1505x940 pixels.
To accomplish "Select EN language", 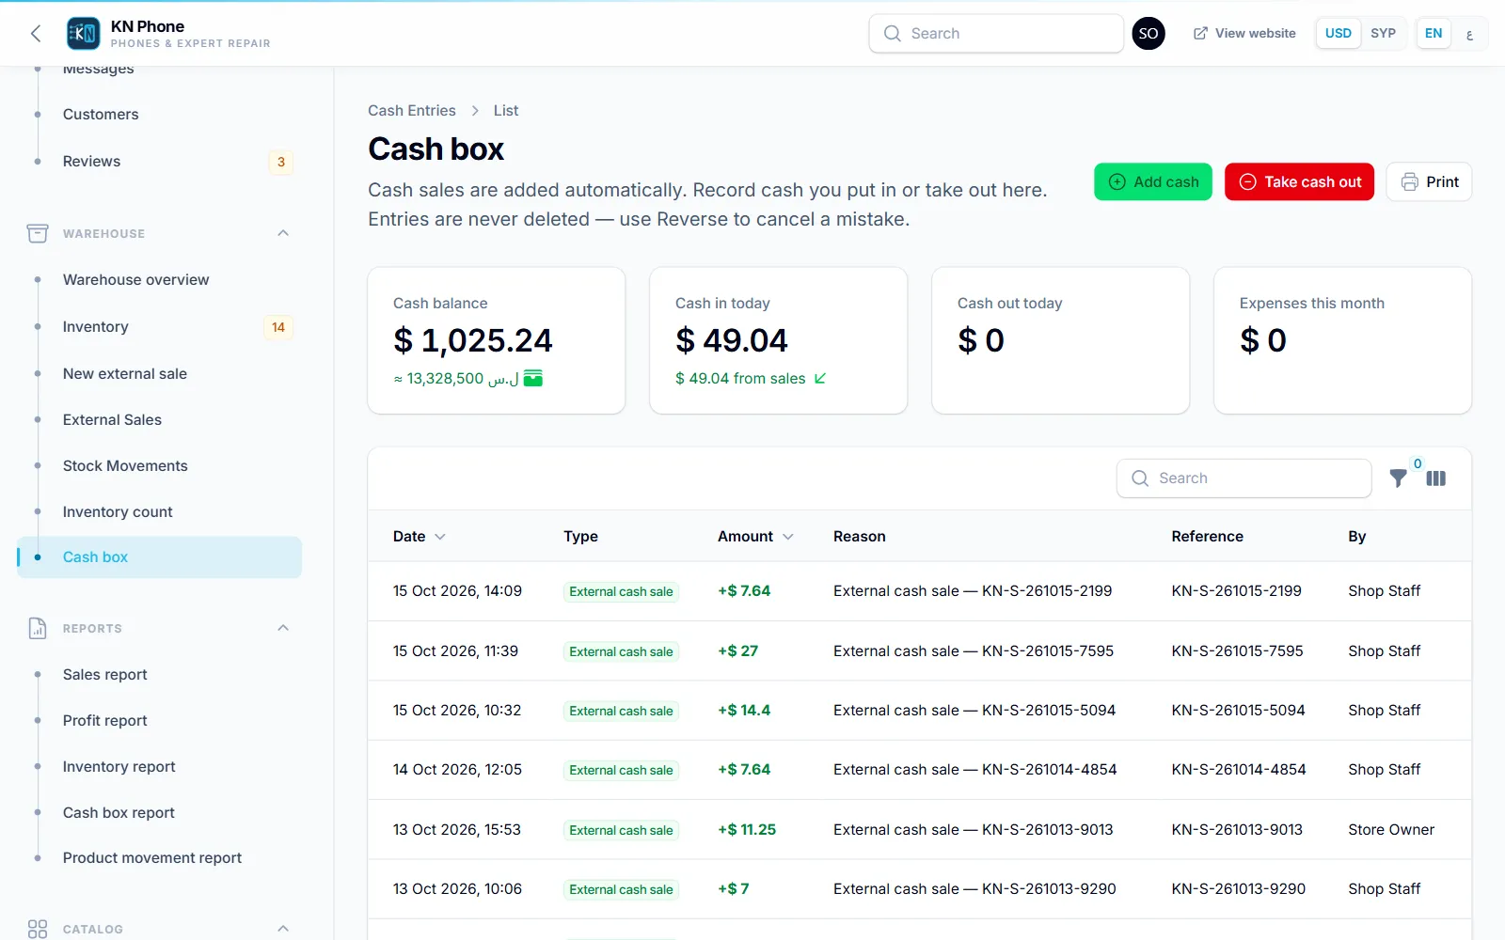I will point(1433,34).
